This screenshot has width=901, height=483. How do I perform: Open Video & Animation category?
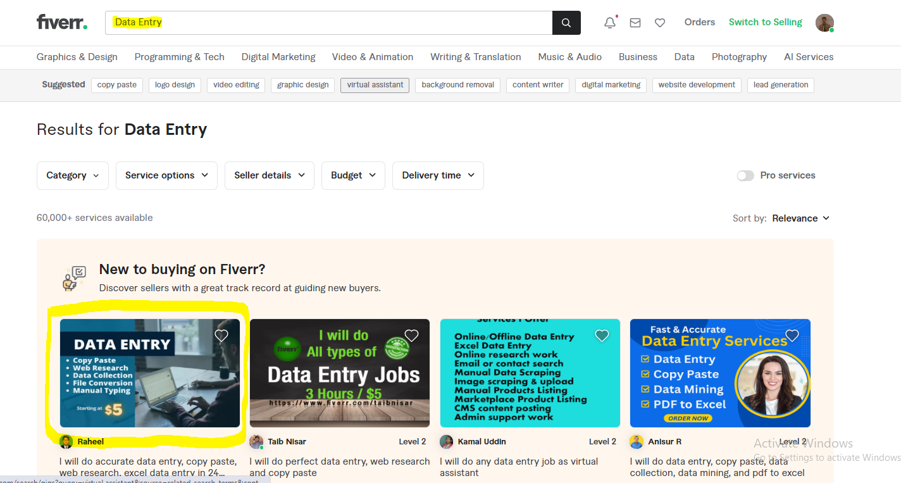373,57
